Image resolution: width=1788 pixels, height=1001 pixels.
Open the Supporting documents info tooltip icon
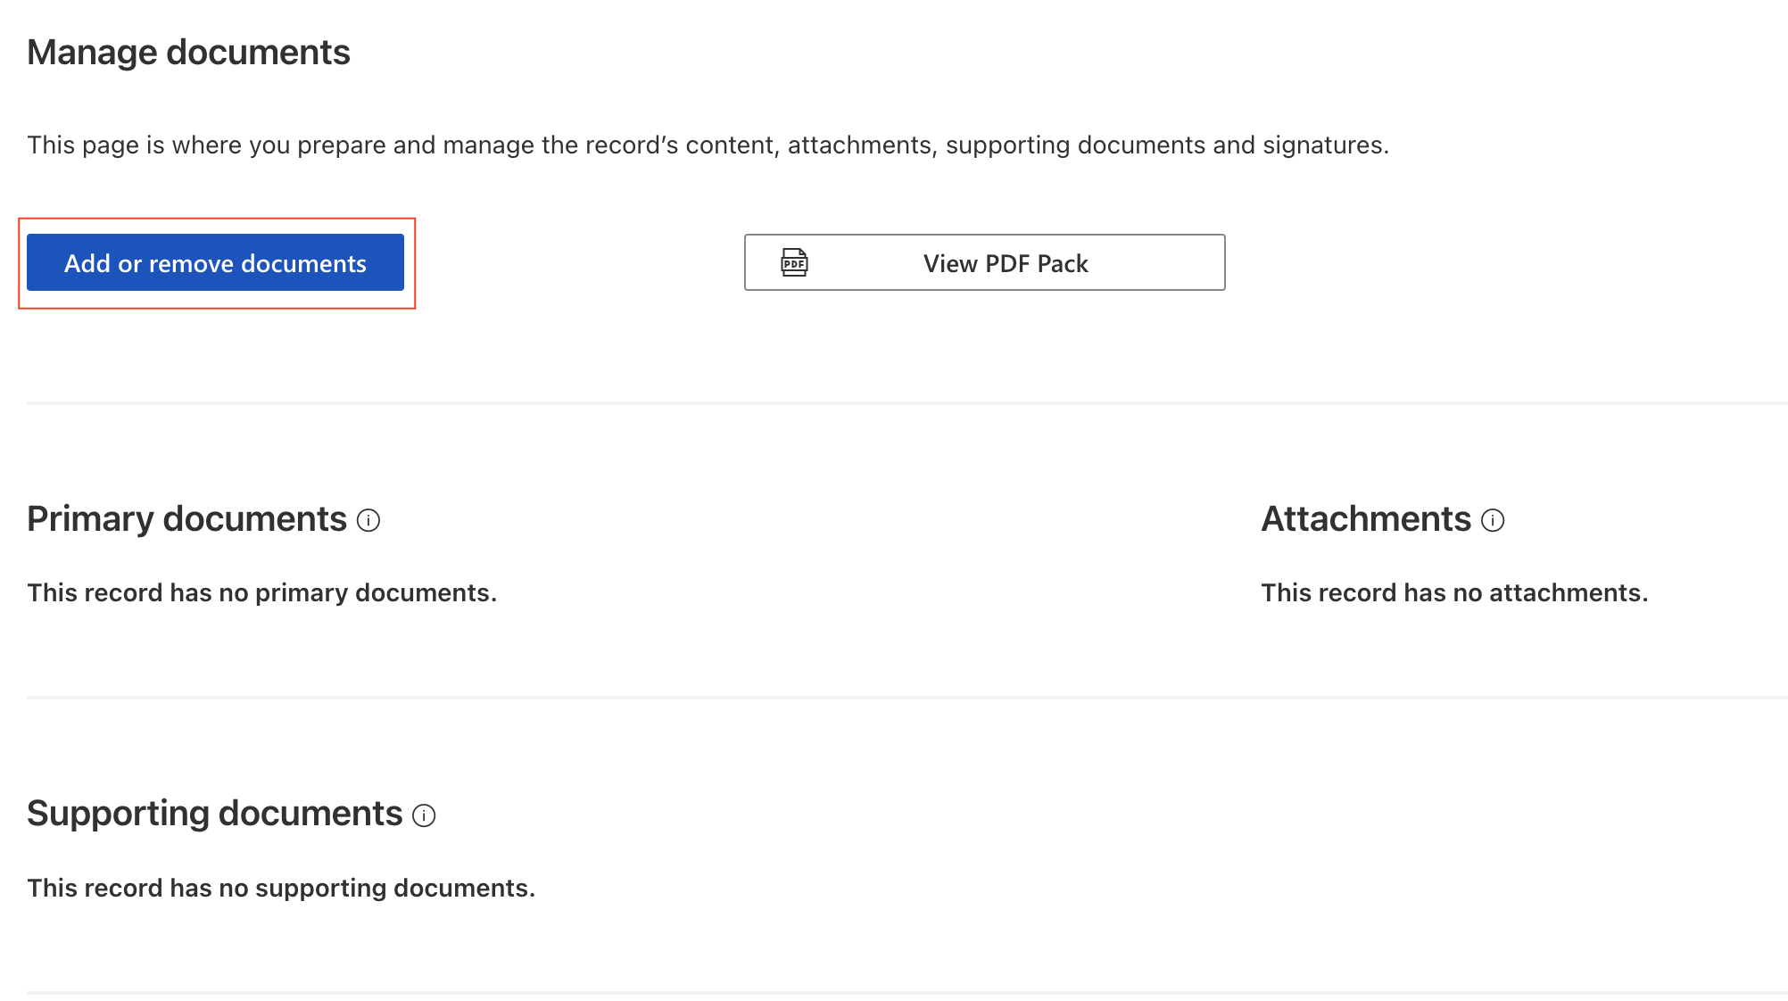pos(424,815)
